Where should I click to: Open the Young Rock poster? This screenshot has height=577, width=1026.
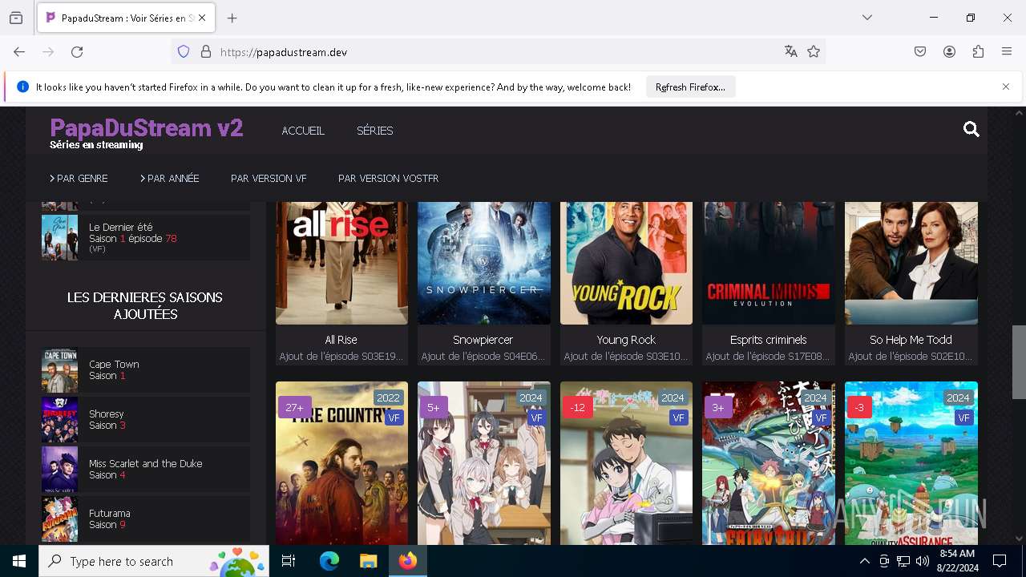pyautogui.click(x=626, y=263)
